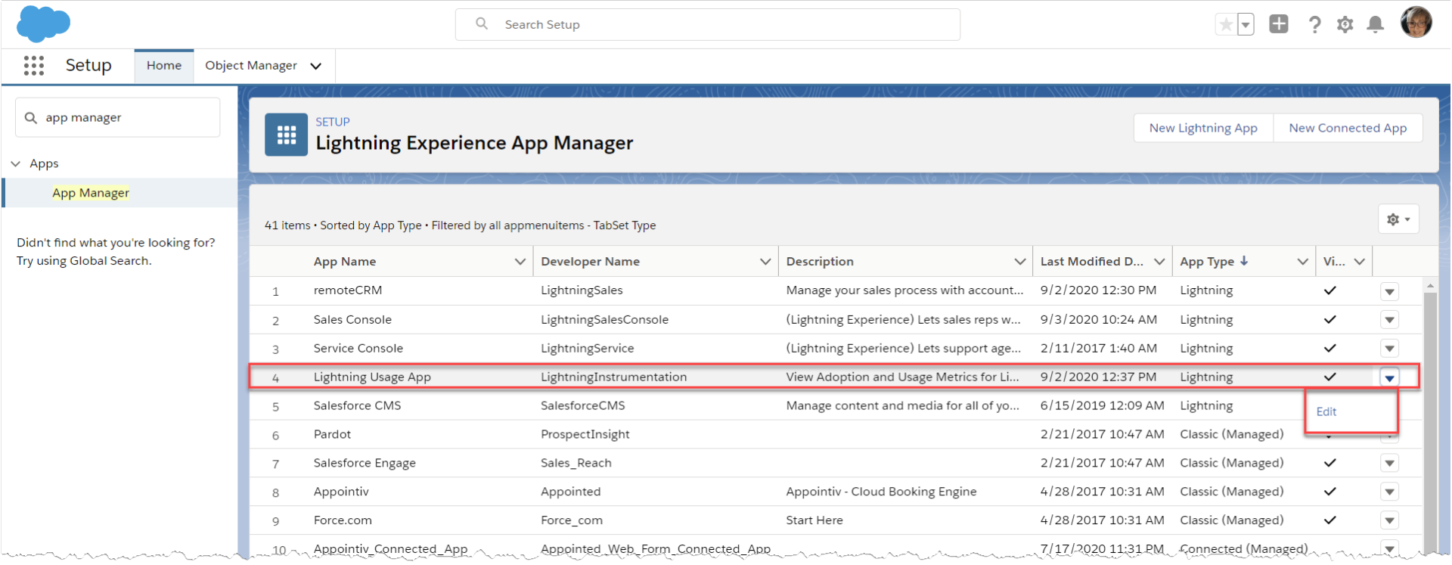Select App Manager in the sidebar tree
The width and height of the screenshot is (1452, 565).
click(91, 193)
